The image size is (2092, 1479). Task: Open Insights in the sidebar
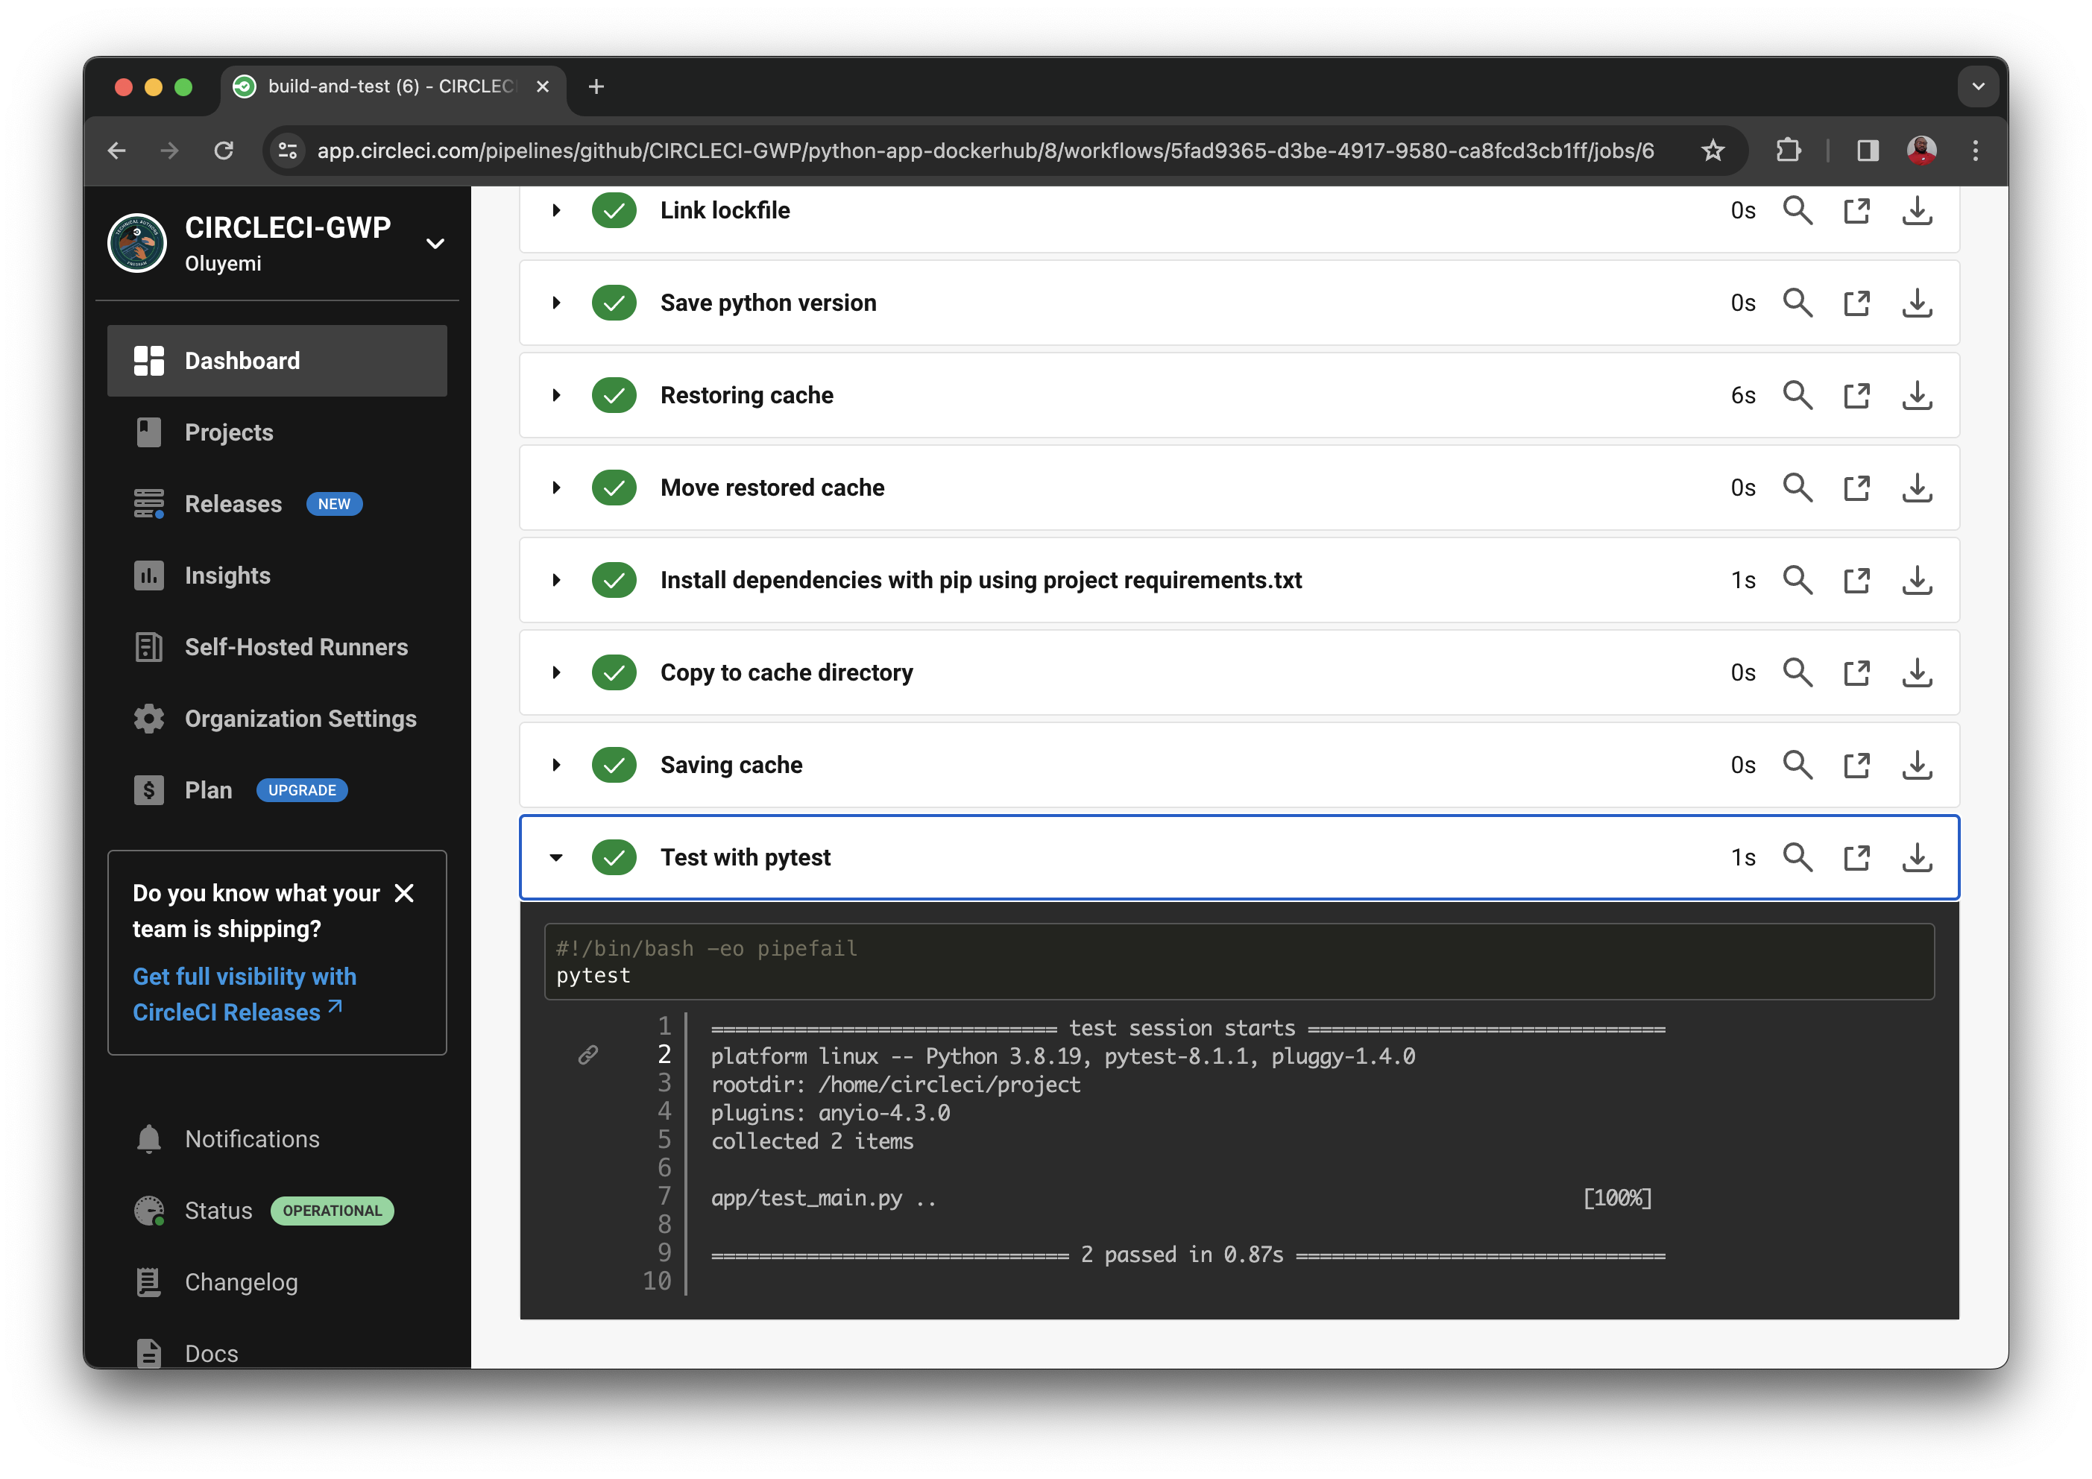227,576
